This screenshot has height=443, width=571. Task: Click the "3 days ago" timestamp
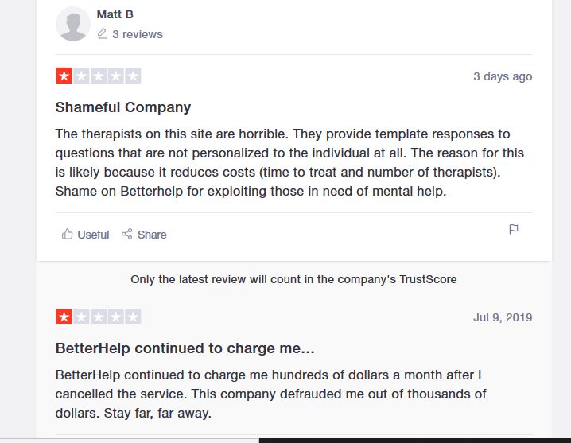coord(503,77)
